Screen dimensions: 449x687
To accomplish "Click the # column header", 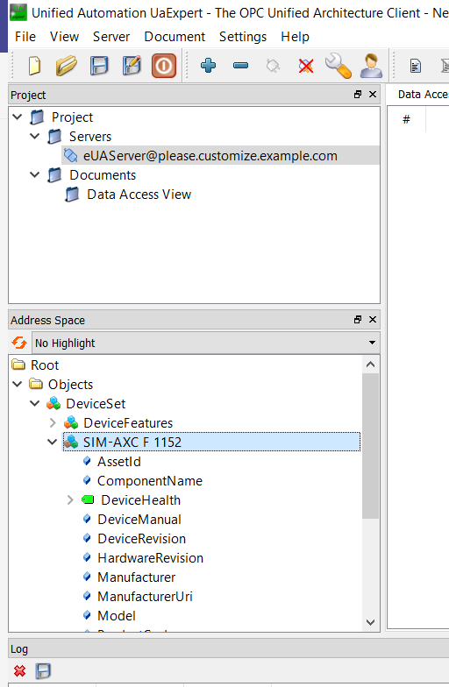I will pyautogui.click(x=407, y=119).
